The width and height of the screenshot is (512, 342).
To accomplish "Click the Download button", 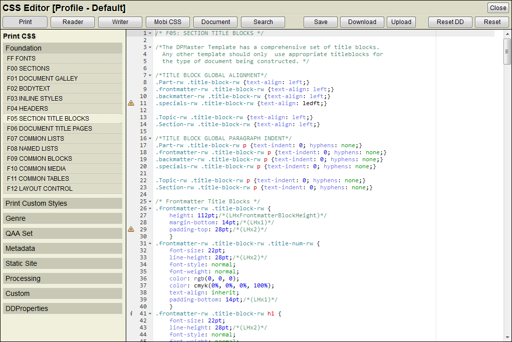I will tap(362, 22).
